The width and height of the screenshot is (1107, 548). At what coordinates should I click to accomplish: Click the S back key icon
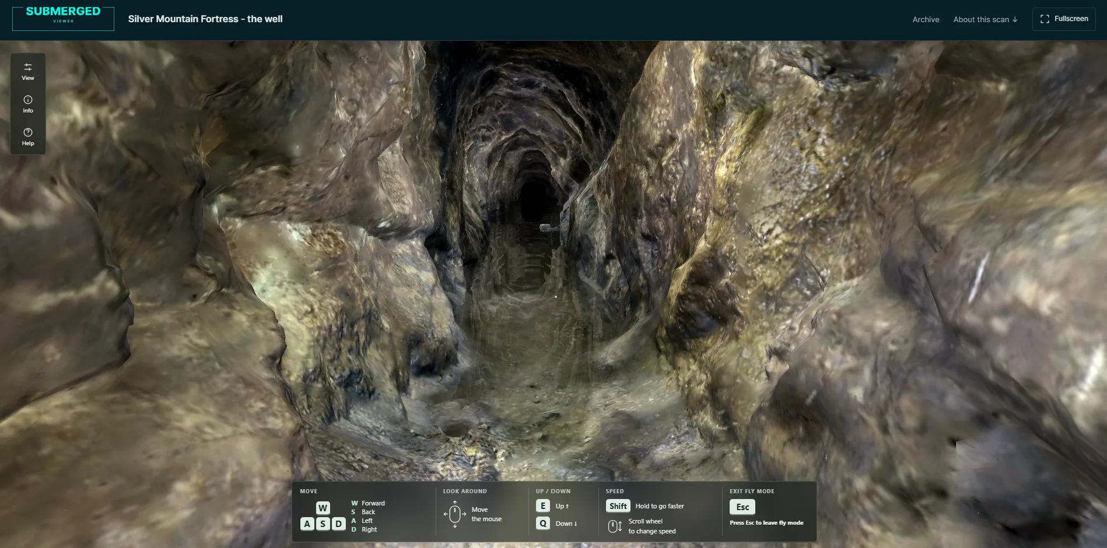tap(323, 524)
